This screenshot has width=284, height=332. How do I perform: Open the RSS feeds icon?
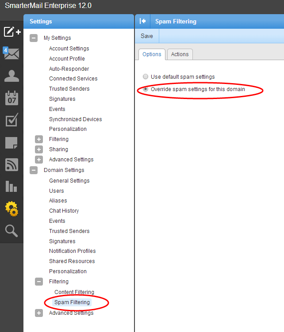point(12,164)
